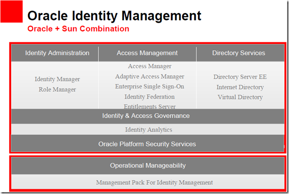Select the 'Operational Manageability' bar
289x194 pixels.
point(148,166)
